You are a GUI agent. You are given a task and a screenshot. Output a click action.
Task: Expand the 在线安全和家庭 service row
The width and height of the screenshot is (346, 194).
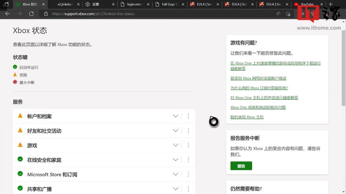[176, 159]
